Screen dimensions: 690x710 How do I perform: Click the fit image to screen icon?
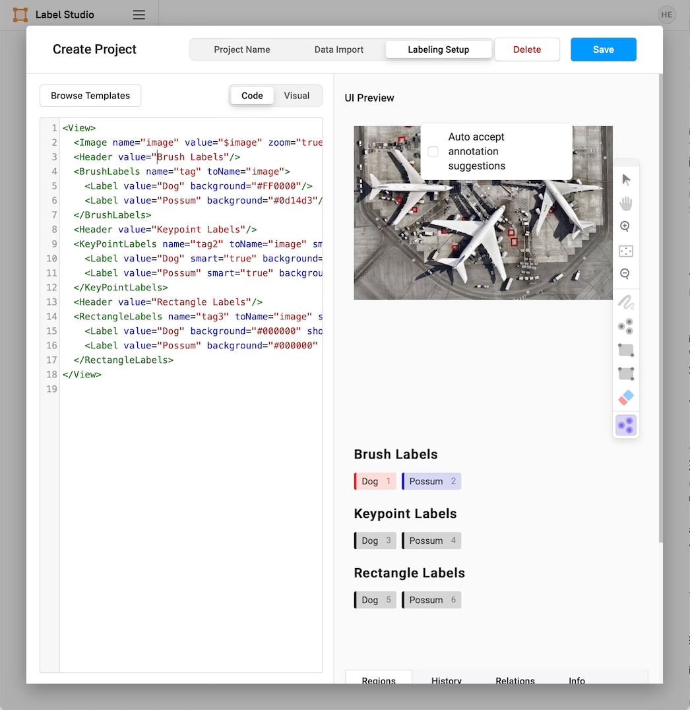click(626, 251)
